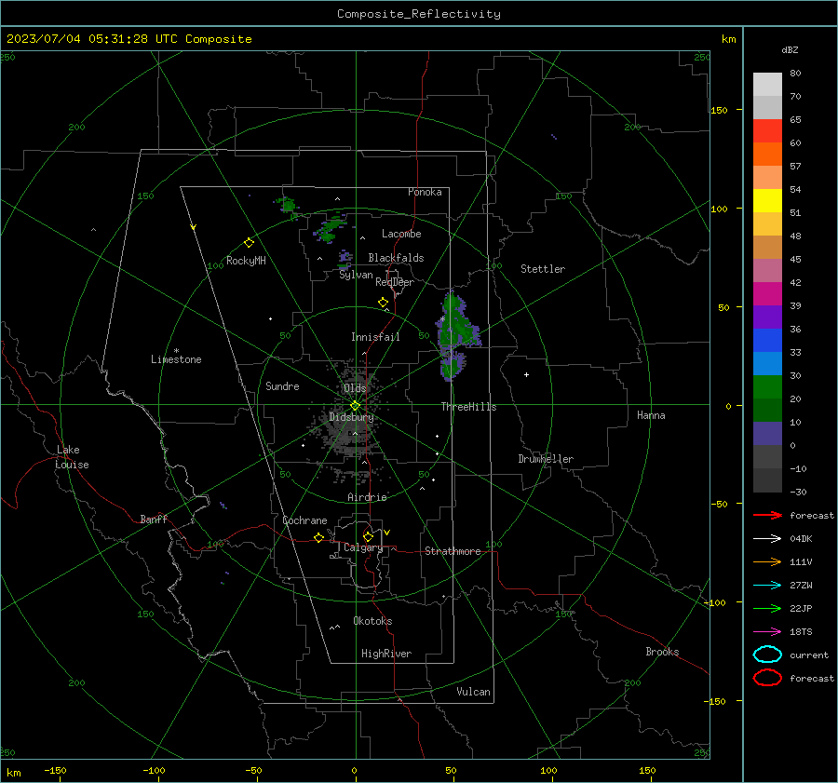
Task: Click the Composite_Reflectivity title
Action: [x=418, y=14]
